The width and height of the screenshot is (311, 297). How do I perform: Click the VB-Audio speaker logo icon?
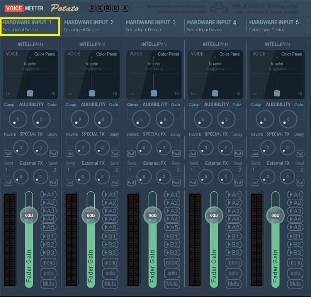[x=219, y=9]
